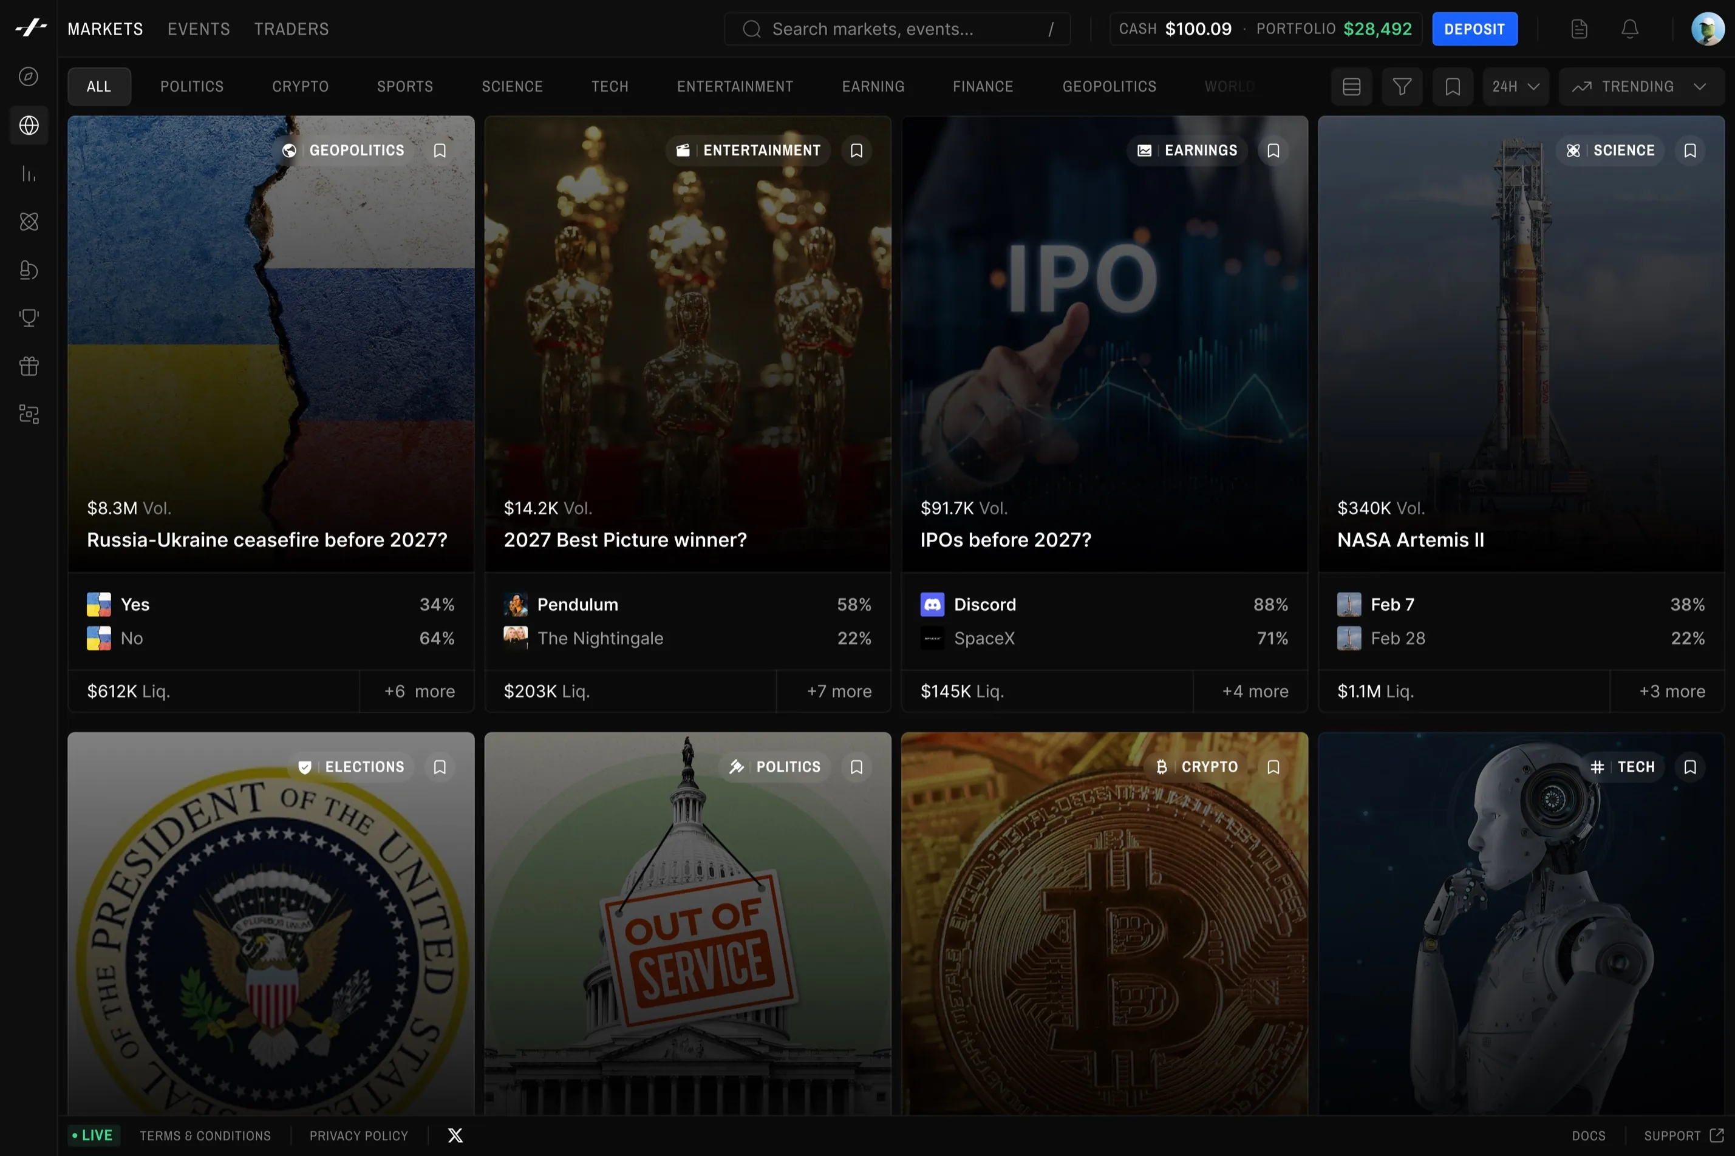The image size is (1735, 1156).
Task: Click the Elections category badge
Action: click(351, 767)
